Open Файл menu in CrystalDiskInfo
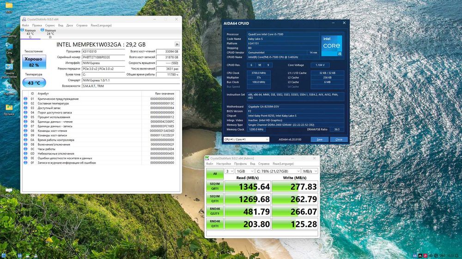Viewport: 462px width, 259px height. tap(25, 25)
